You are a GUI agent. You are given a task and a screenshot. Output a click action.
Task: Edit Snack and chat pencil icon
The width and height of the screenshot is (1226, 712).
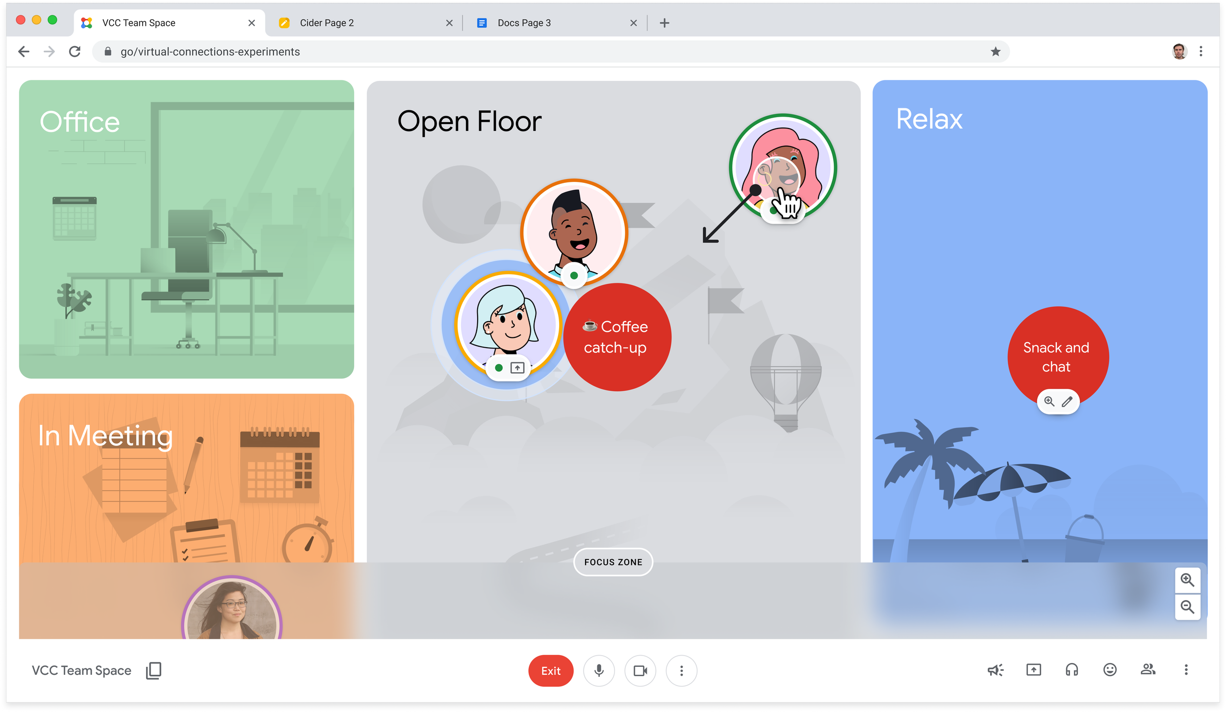[1067, 402]
